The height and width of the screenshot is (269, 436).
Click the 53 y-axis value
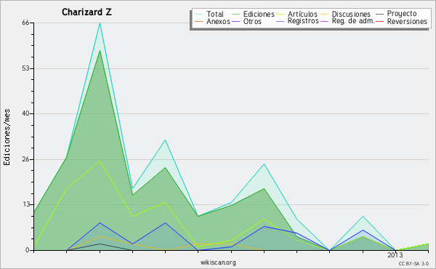[x=25, y=68]
